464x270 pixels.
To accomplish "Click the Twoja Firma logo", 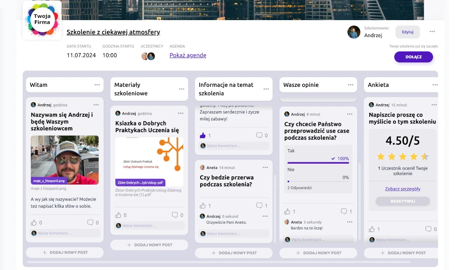I will (42, 20).
